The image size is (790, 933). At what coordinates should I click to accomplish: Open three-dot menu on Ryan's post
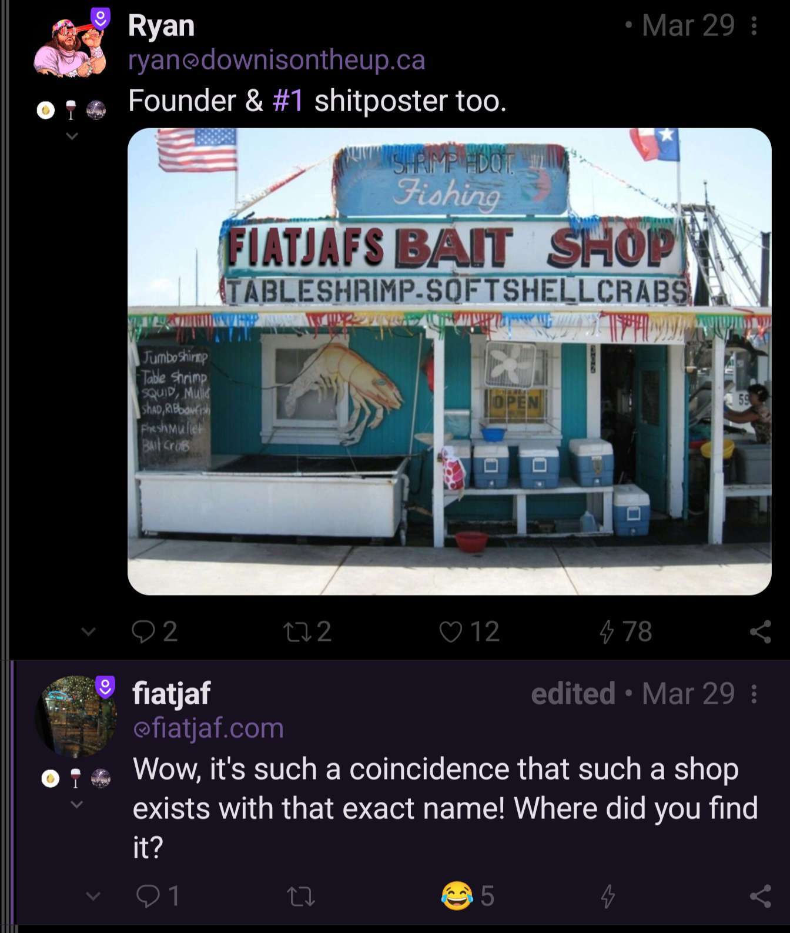pyautogui.click(x=754, y=25)
